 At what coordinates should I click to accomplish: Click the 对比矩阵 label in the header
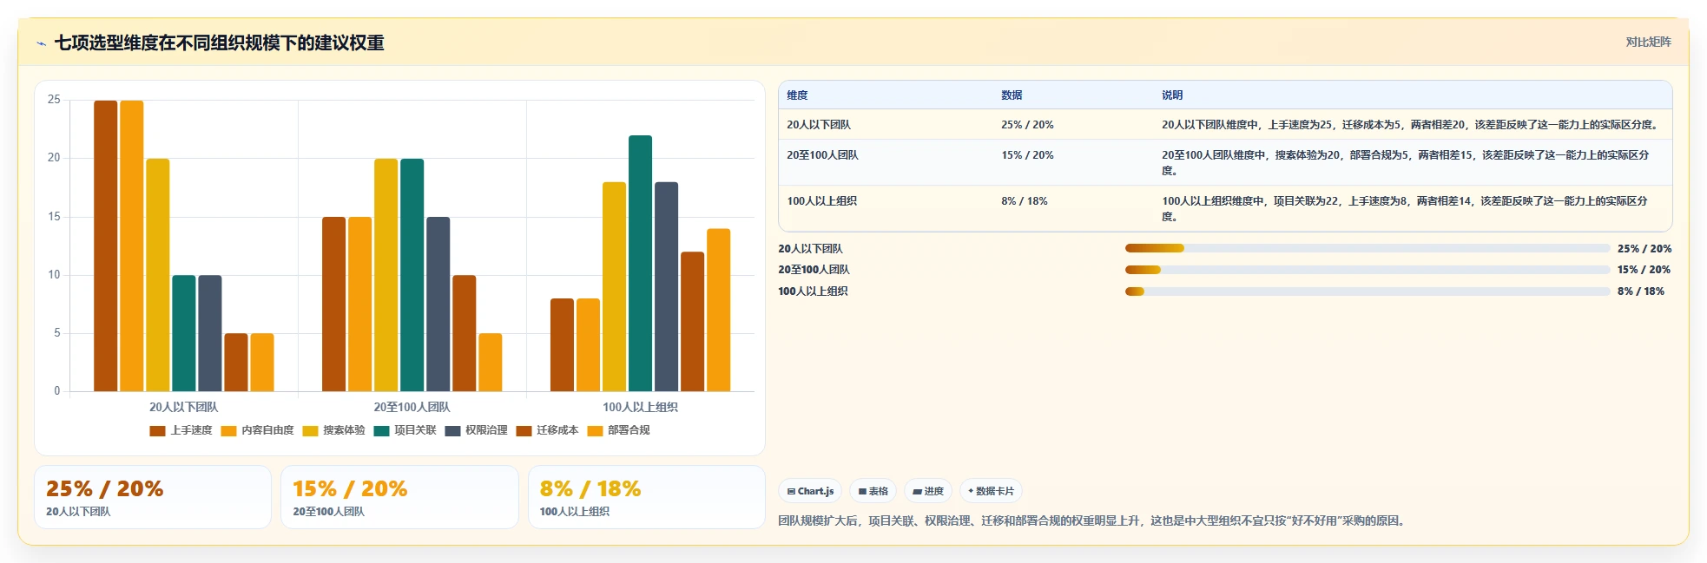click(1648, 42)
